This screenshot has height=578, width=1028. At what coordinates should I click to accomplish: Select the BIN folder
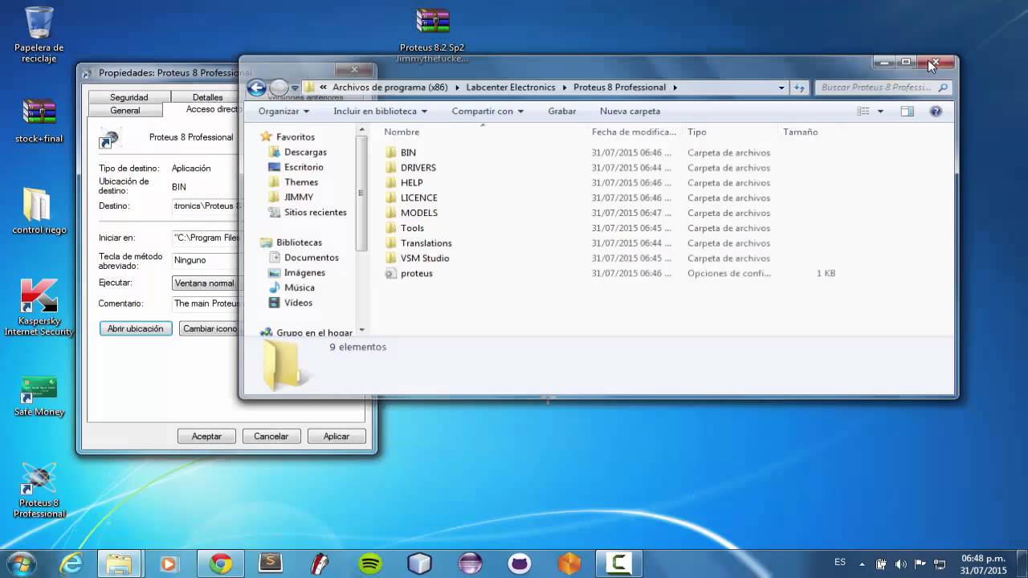point(408,153)
